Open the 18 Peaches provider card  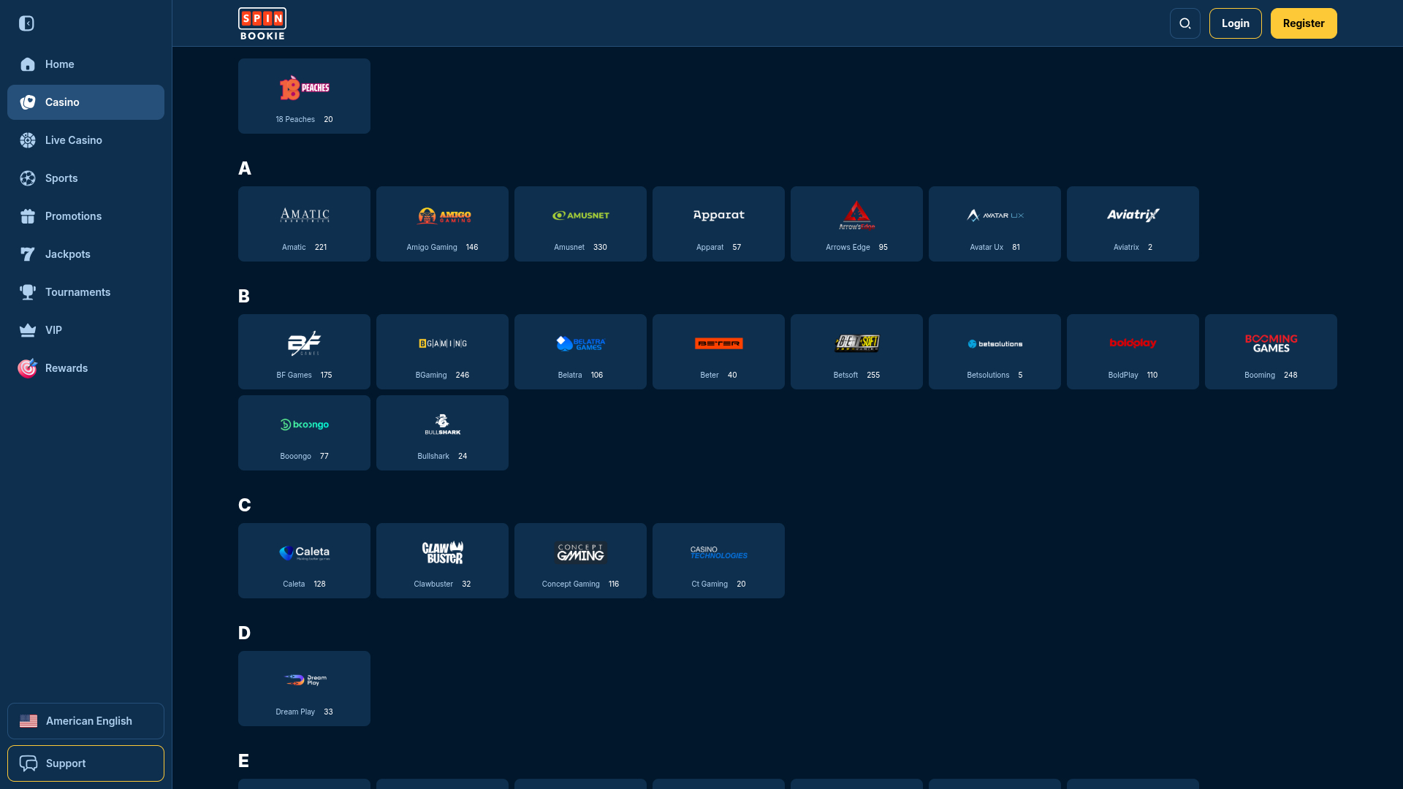pyautogui.click(x=304, y=96)
